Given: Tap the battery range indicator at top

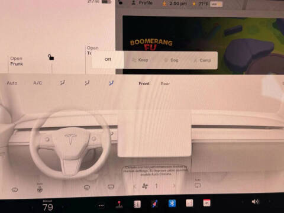Looking at the screenshot, I should [x=99, y=1].
